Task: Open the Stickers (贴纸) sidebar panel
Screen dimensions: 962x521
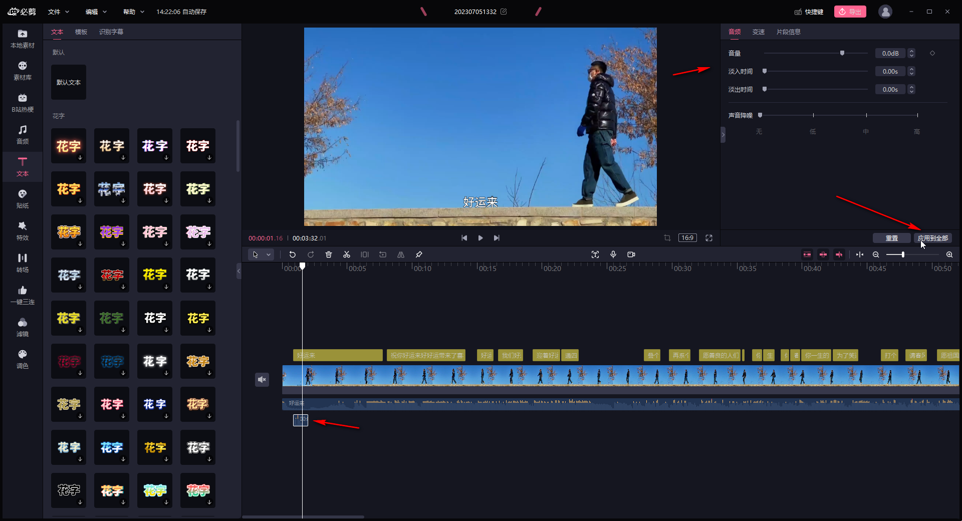Action: click(23, 198)
